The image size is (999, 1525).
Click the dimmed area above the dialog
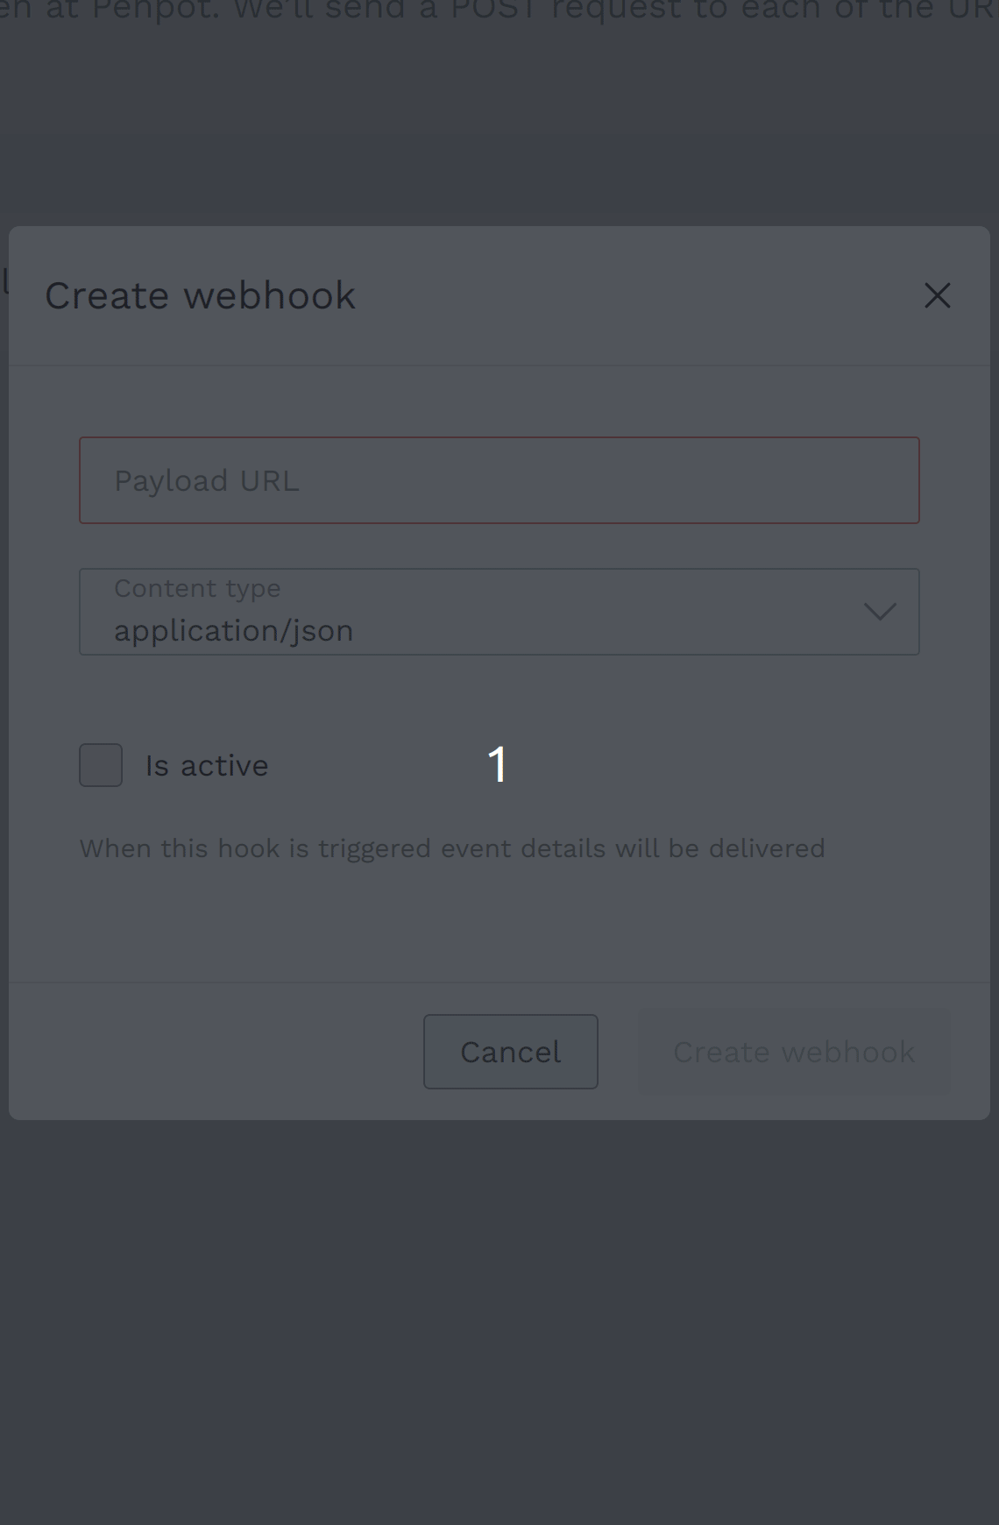tap(499, 131)
